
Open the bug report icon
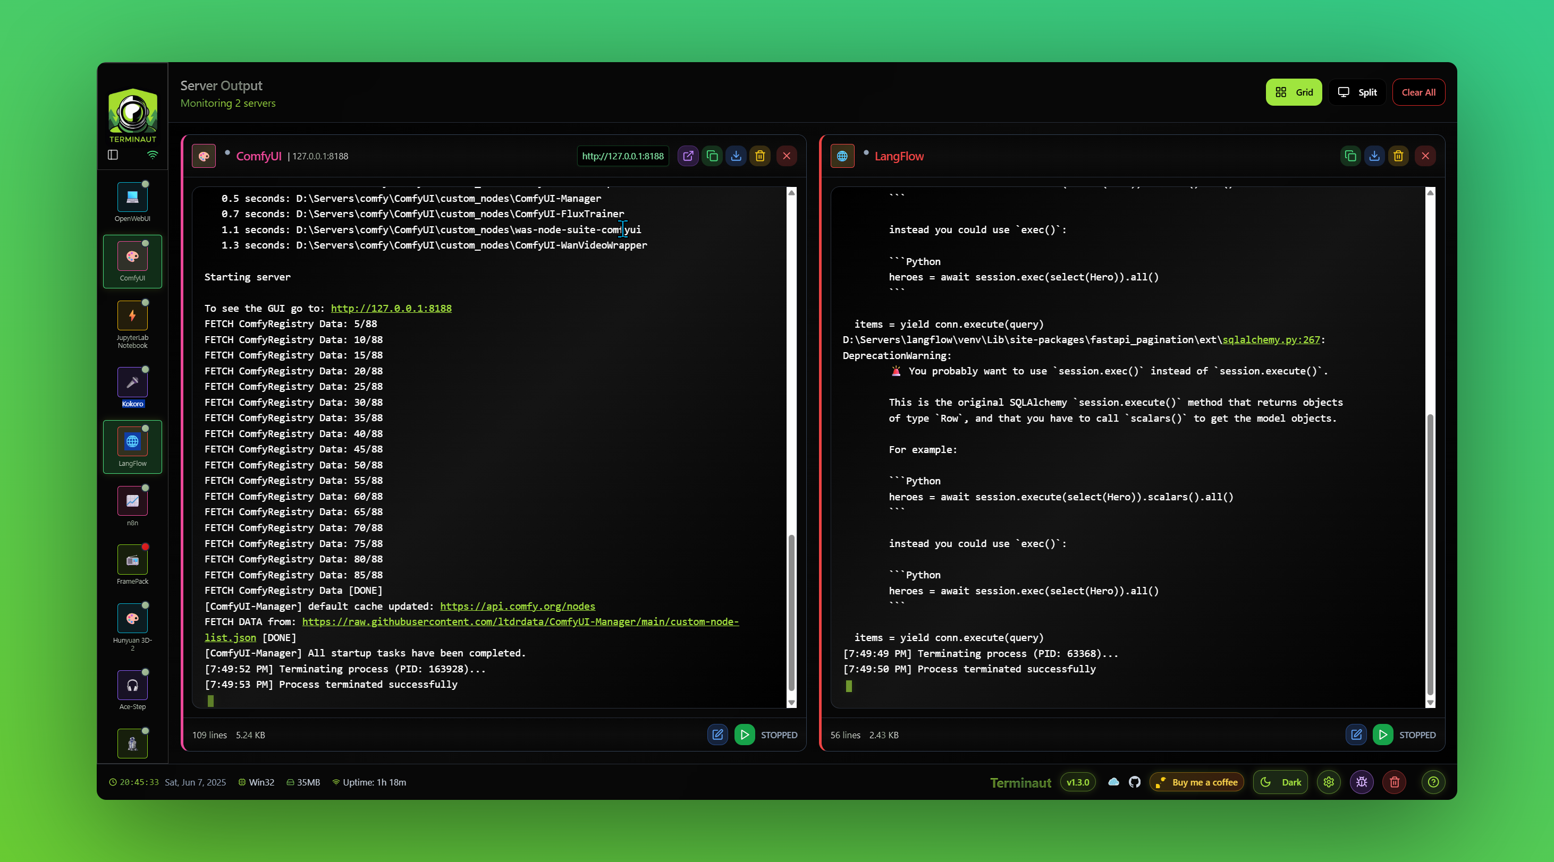[1362, 782]
